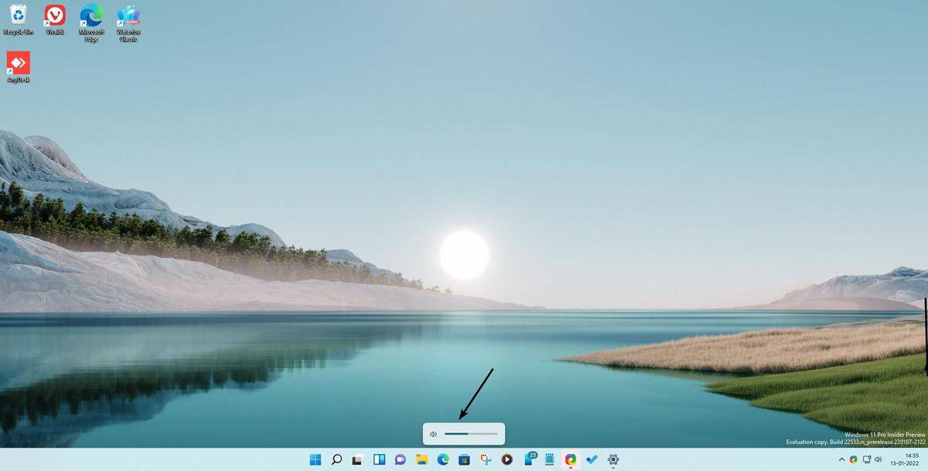Toggle the system tray volume icon
This screenshot has width=928, height=471.
(879, 459)
